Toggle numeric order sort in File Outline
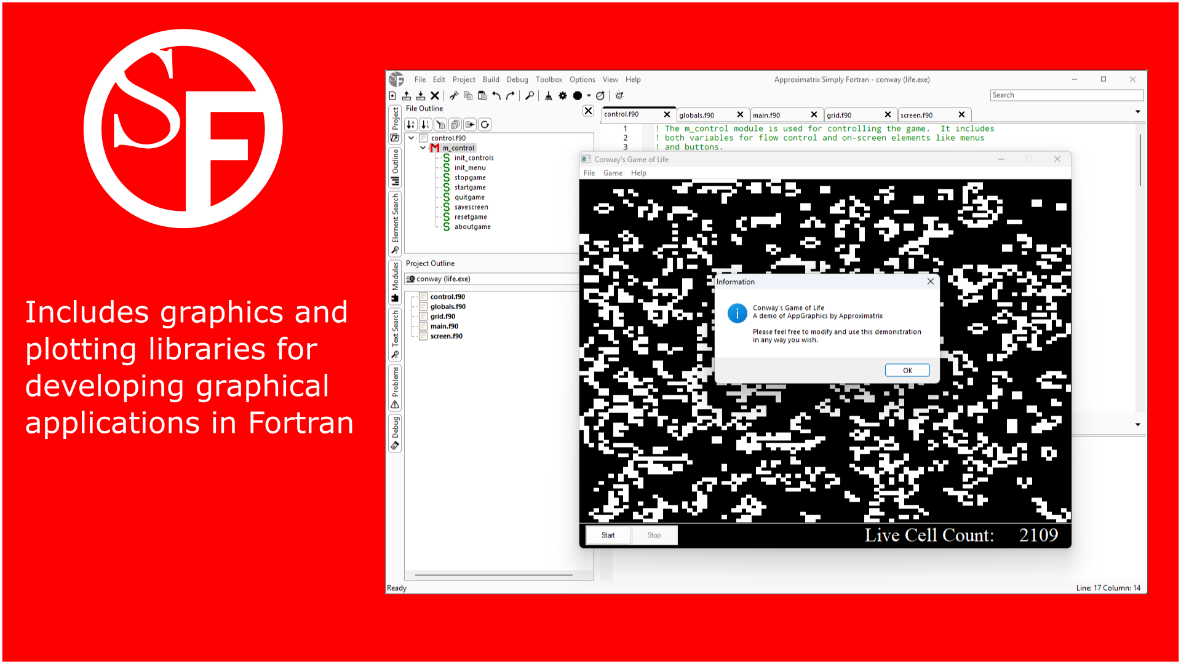Viewport: 1181px width, 664px height. click(425, 125)
